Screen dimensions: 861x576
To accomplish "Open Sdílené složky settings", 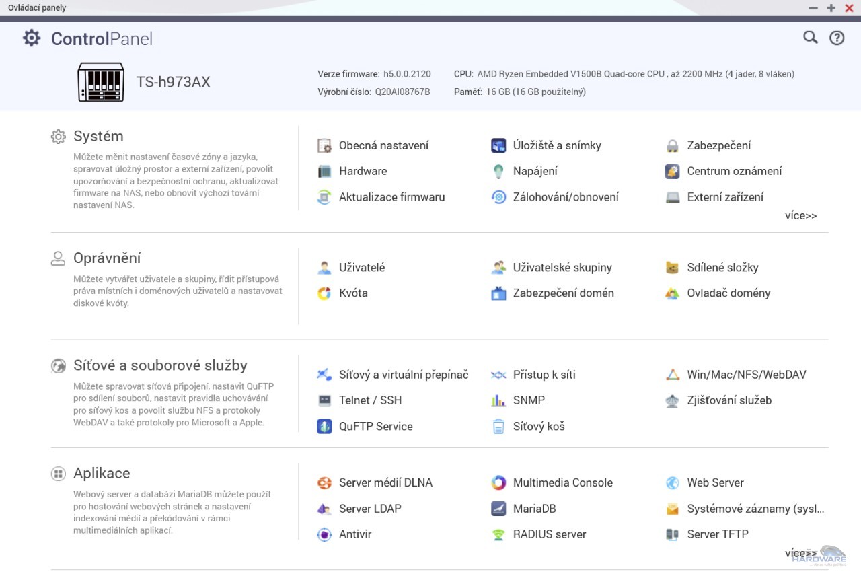I will (x=722, y=268).
